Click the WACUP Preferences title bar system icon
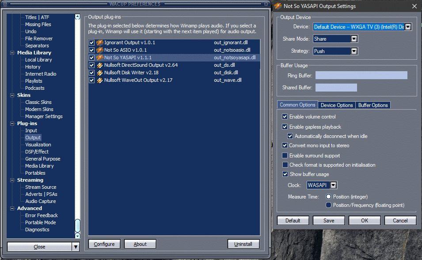This screenshot has width=422, height=260. pyautogui.click(x=5, y=4)
